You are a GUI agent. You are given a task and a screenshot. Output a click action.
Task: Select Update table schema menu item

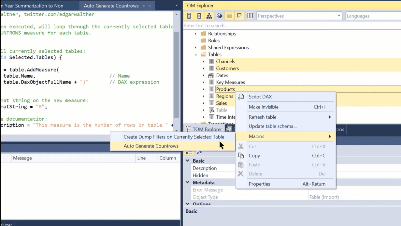coord(285,126)
